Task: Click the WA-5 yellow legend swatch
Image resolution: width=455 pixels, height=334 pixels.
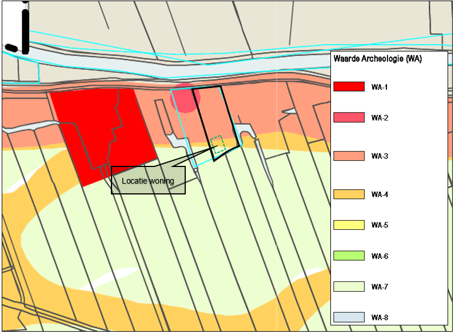Action: point(349,225)
